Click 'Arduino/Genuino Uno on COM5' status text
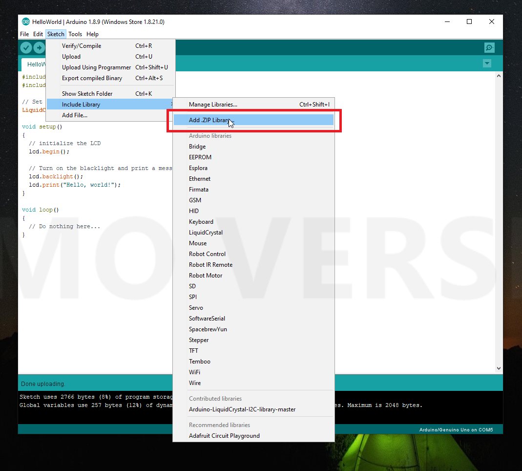The image size is (522, 471). coord(456,429)
